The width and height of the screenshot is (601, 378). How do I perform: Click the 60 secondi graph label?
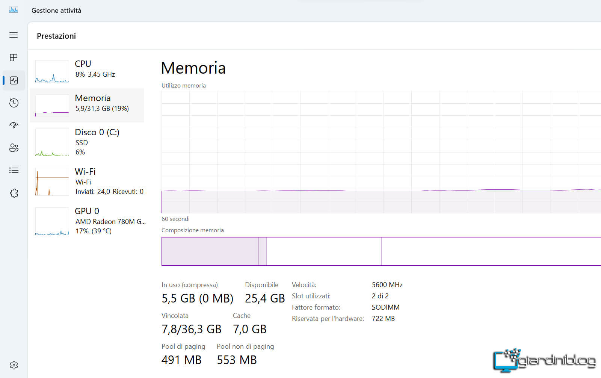175,219
